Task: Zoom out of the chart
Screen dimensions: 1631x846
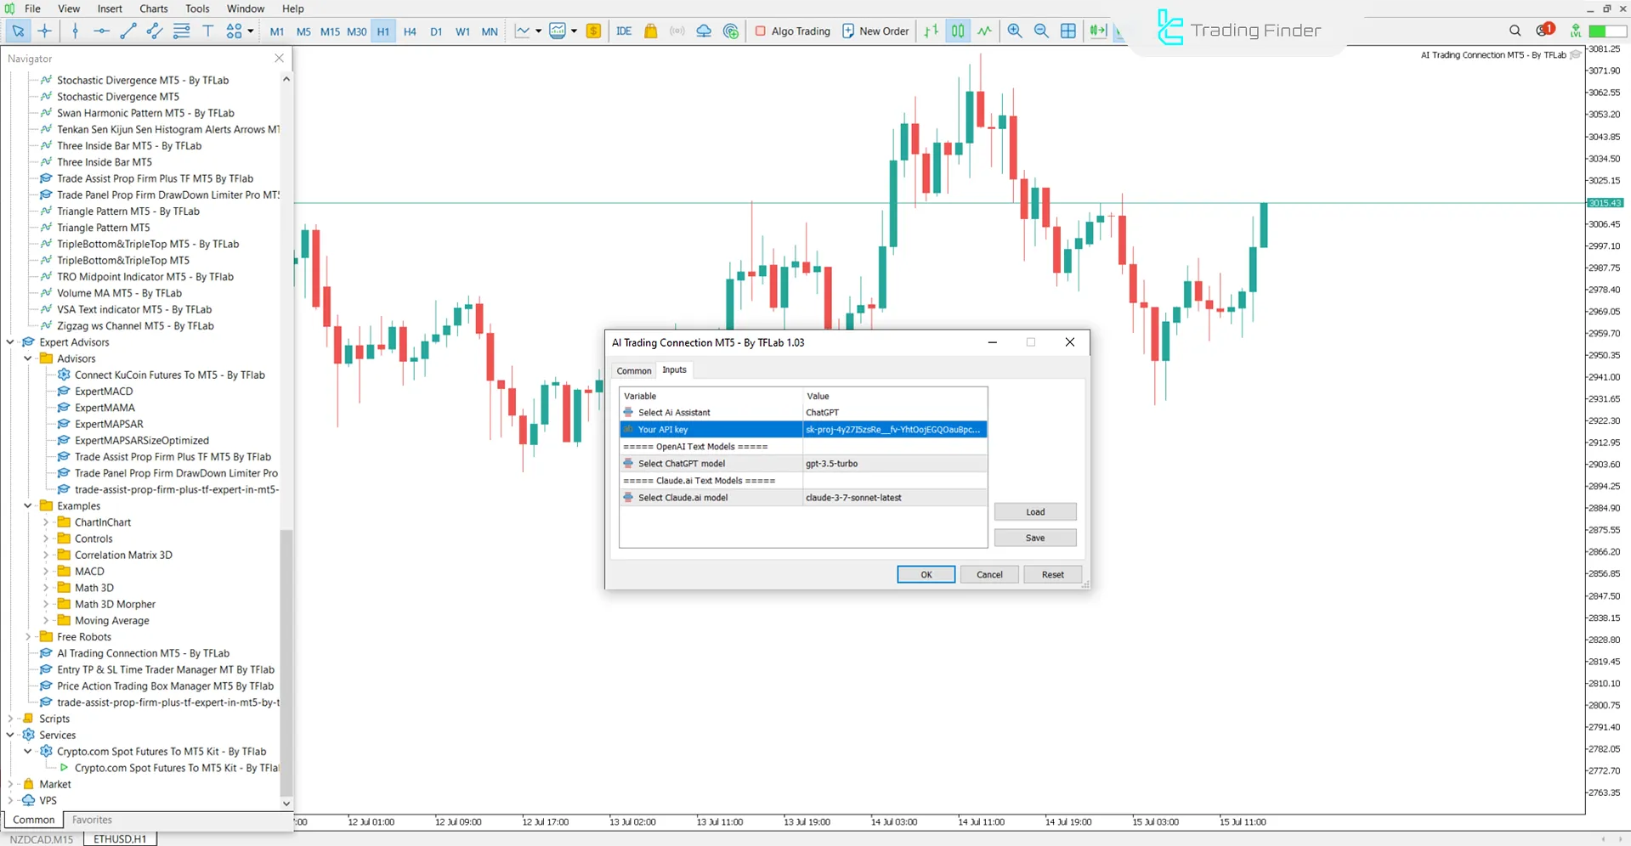Action: coord(1041,31)
